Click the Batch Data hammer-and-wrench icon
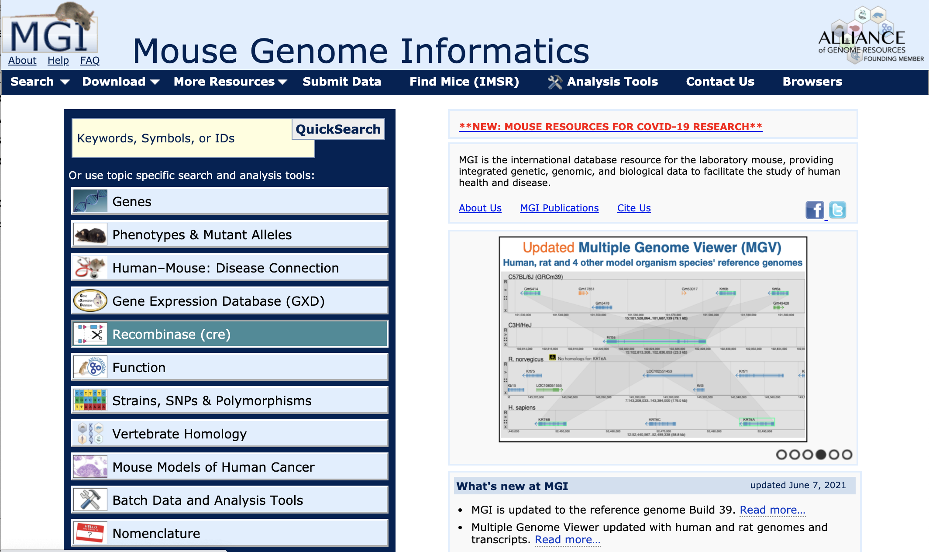The height and width of the screenshot is (552, 929). [x=90, y=500]
